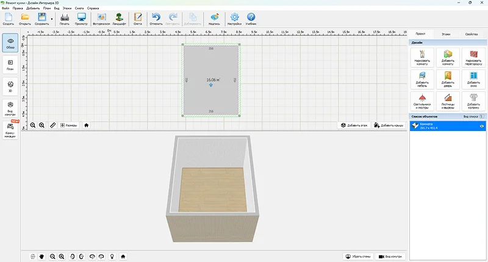Open the Файл menu
Screen dimensions: 488x262
click(x=5, y=9)
